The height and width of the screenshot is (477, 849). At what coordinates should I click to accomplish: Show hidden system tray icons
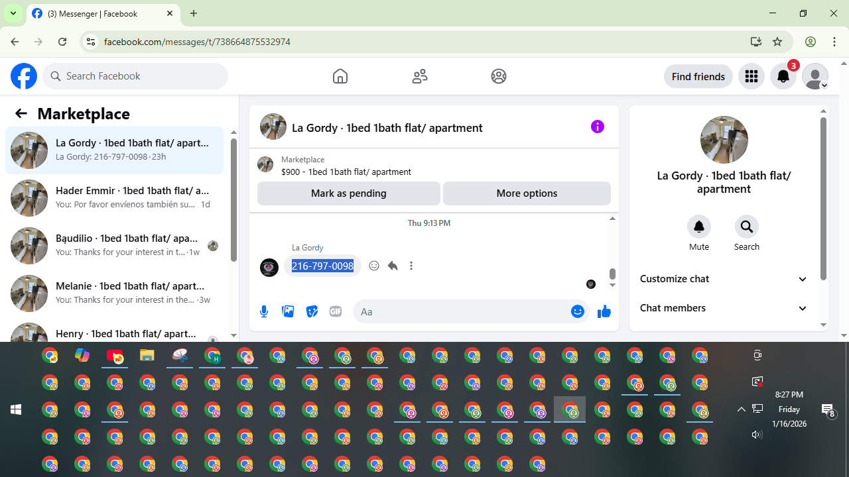click(x=741, y=409)
